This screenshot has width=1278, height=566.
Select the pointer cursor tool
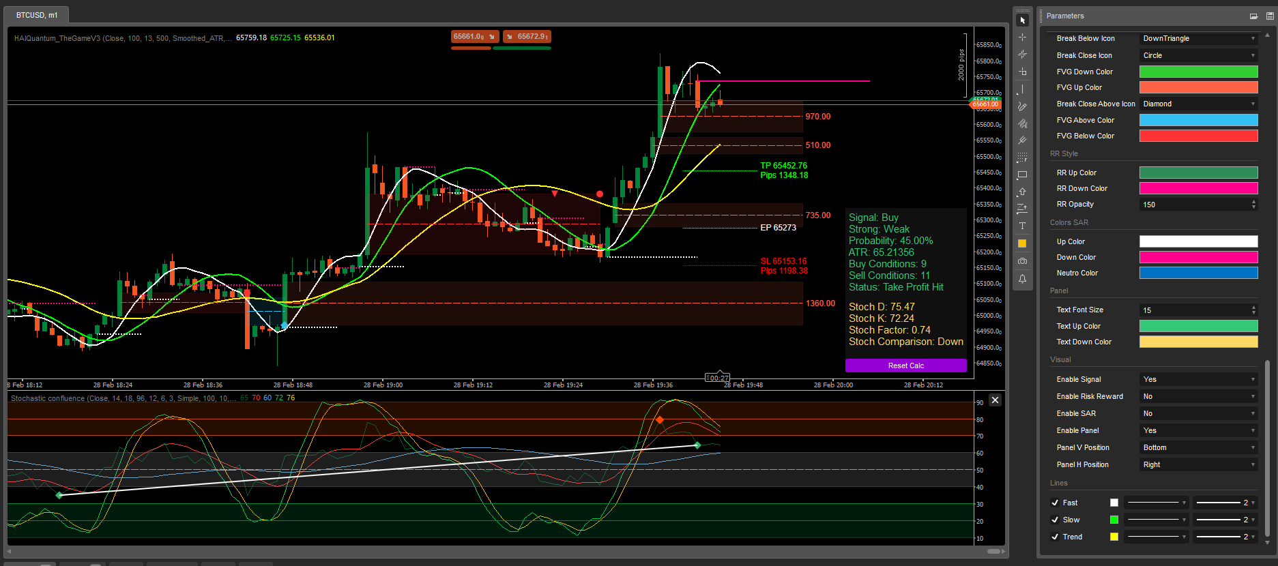(1022, 20)
